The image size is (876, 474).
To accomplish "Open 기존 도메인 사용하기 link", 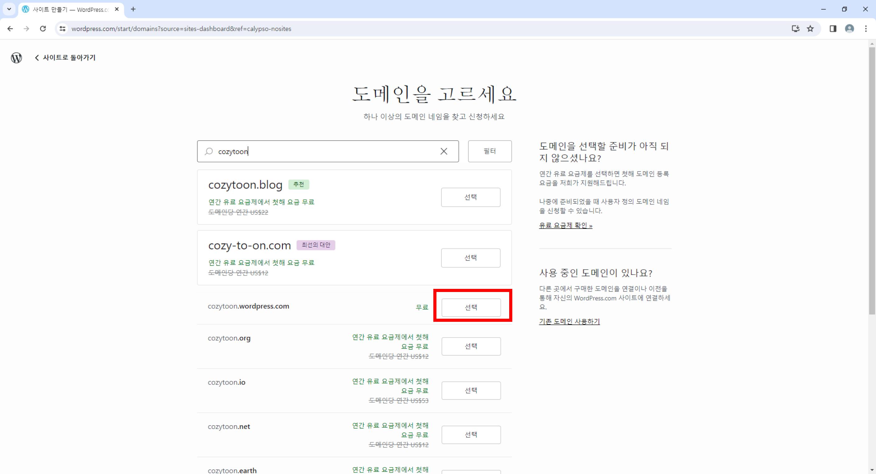I will (569, 321).
